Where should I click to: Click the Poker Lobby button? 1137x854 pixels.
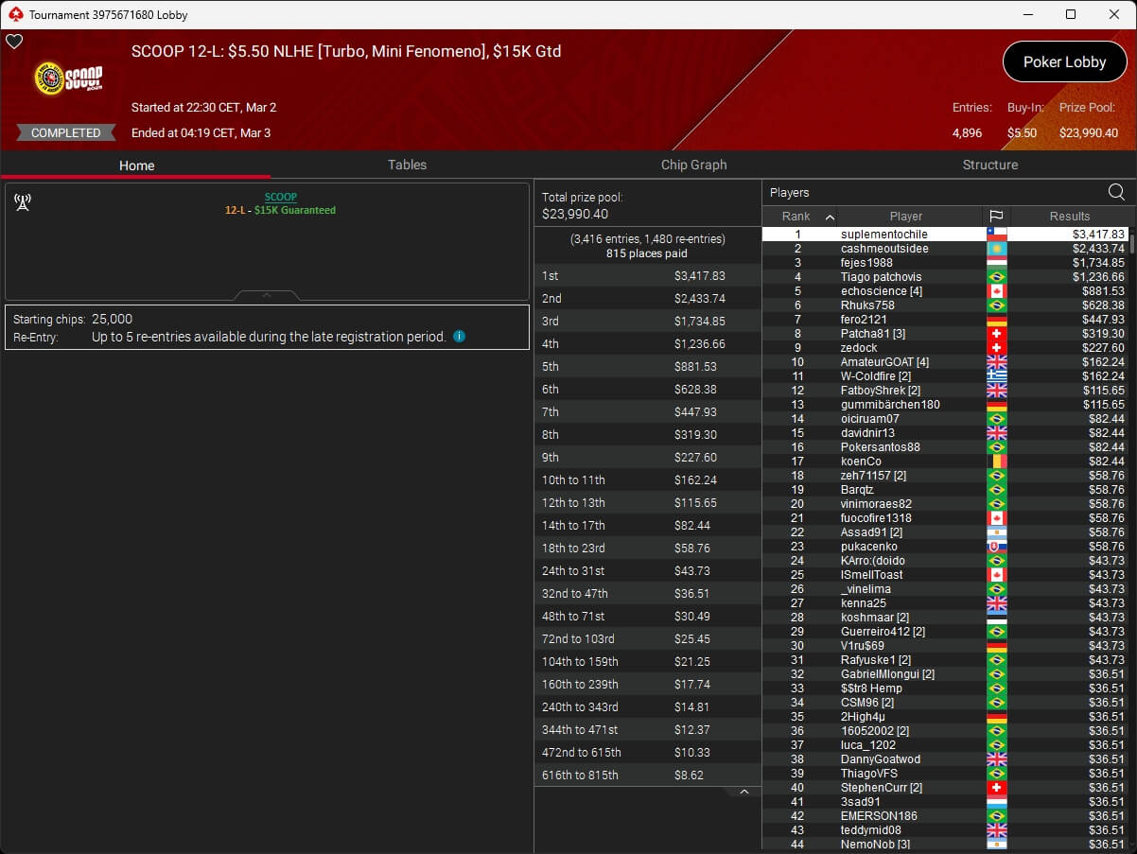[1064, 62]
